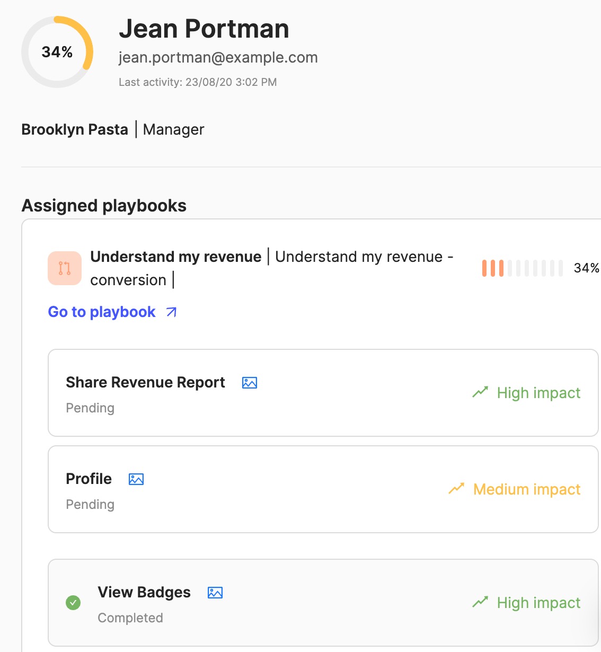
Task: Click the Understand my revenue playbook title
Action: point(176,257)
